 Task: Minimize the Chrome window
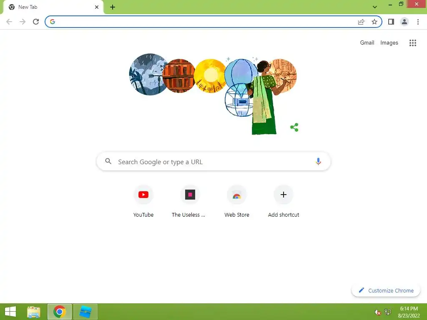[390, 4]
